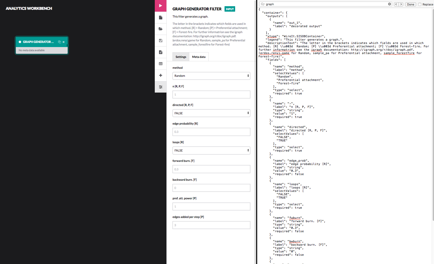Switch to the Meta data tab

199,57
